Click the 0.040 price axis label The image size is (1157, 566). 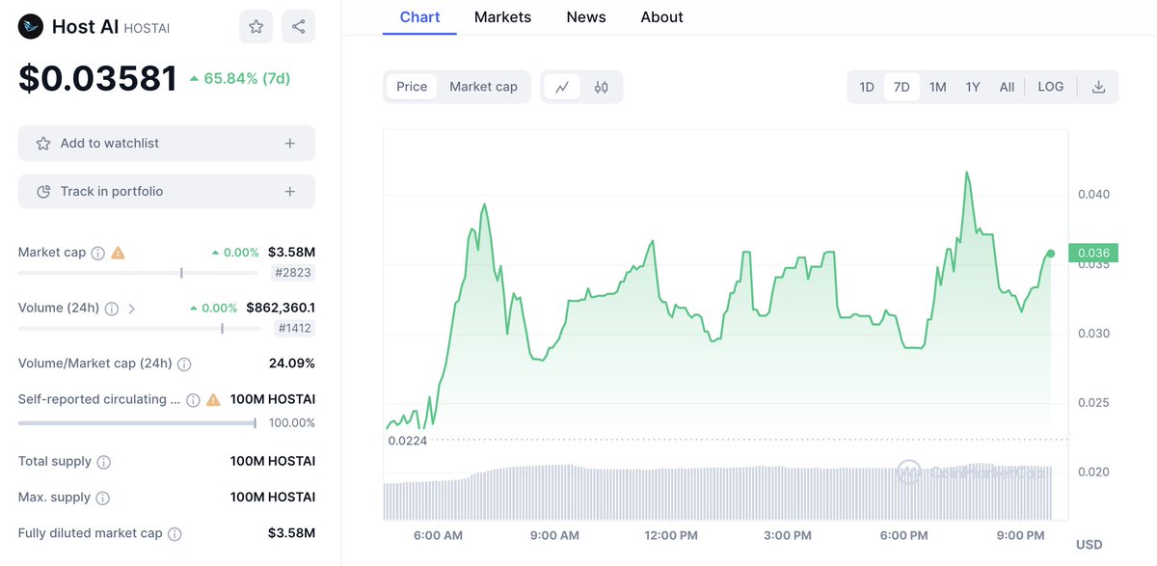[1093, 194]
